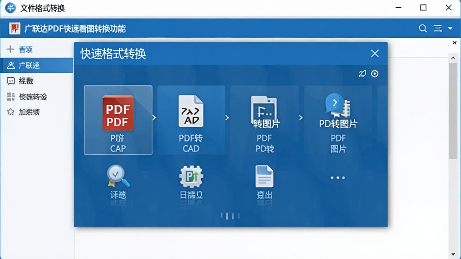Click the chevron after the first PDF tile
The image size is (461, 259).
[x=154, y=118]
